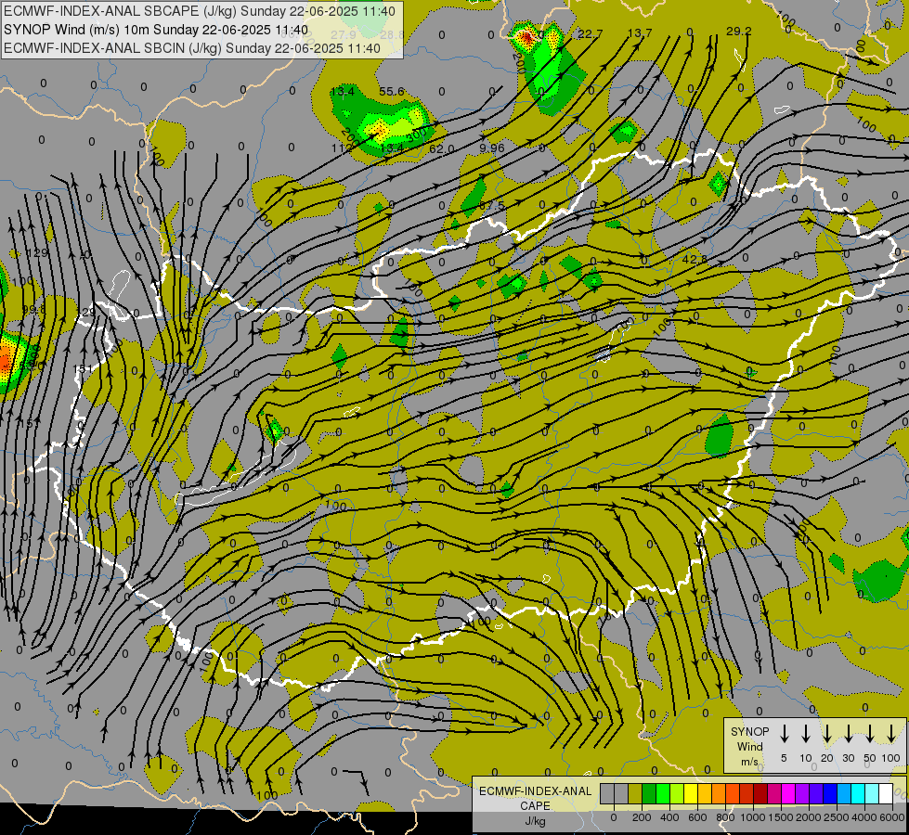Click the 62.0 value on the map

tap(442, 149)
